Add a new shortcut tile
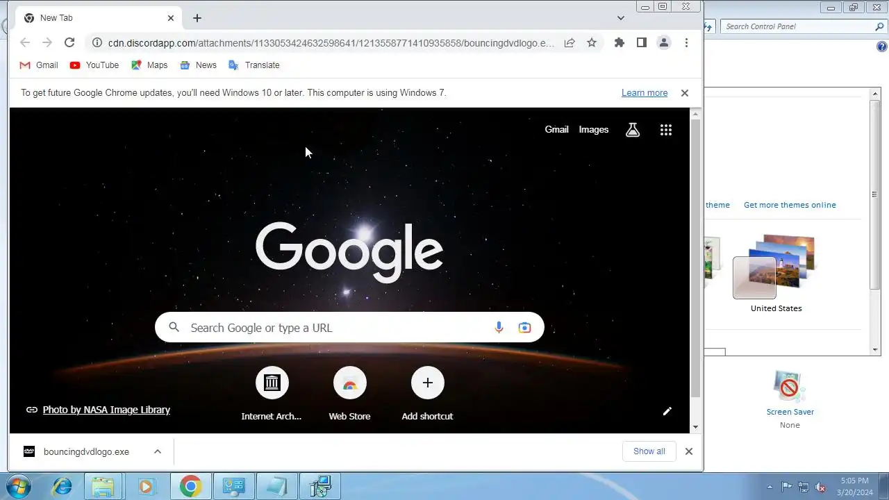 point(427,394)
